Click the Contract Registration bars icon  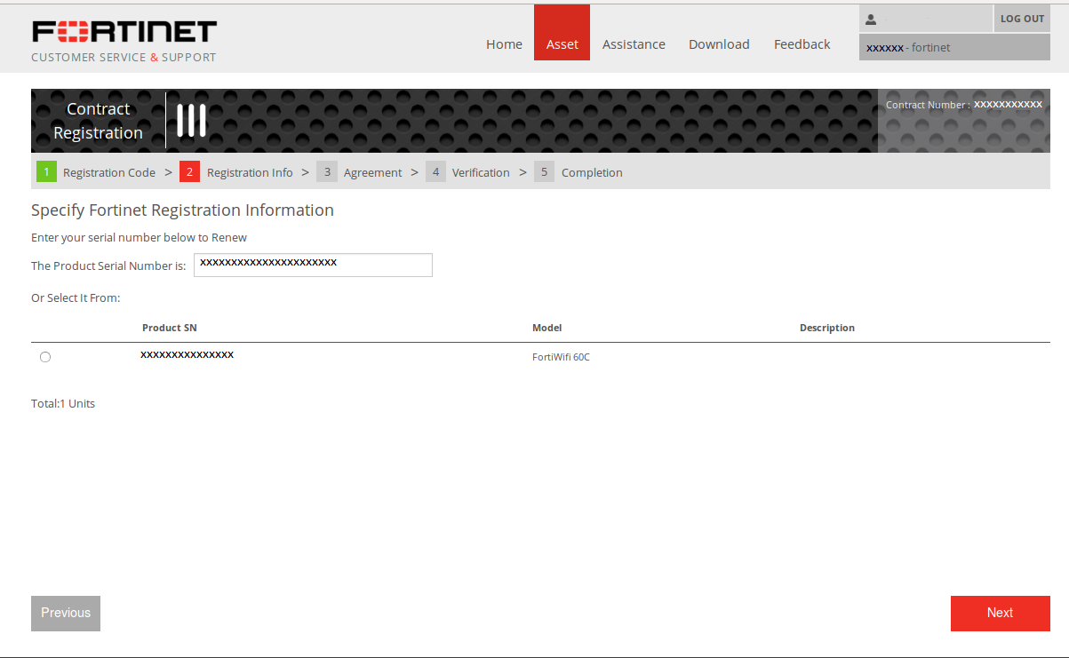(x=191, y=121)
